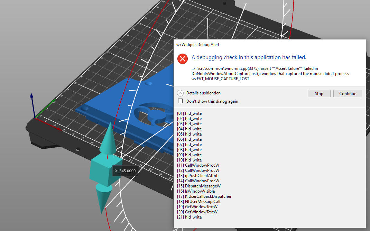This screenshot has height=231, width=370.
Task: Click the red error icon in the dialog
Action: [x=182, y=58]
